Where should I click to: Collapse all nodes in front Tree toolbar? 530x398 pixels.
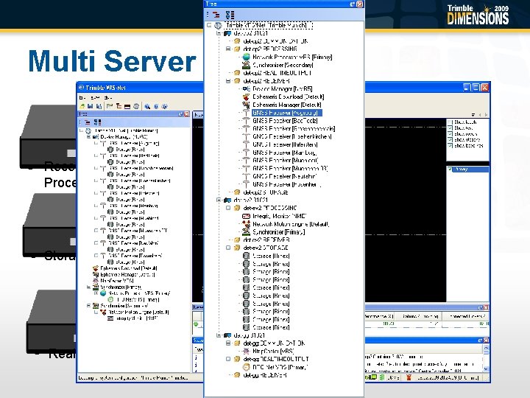[x=216, y=15]
